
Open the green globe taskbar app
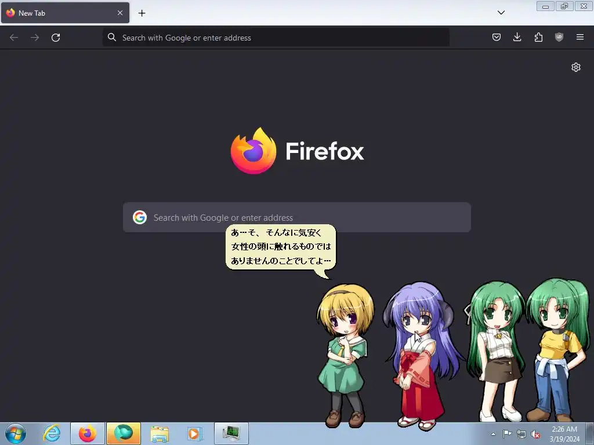[124, 433]
